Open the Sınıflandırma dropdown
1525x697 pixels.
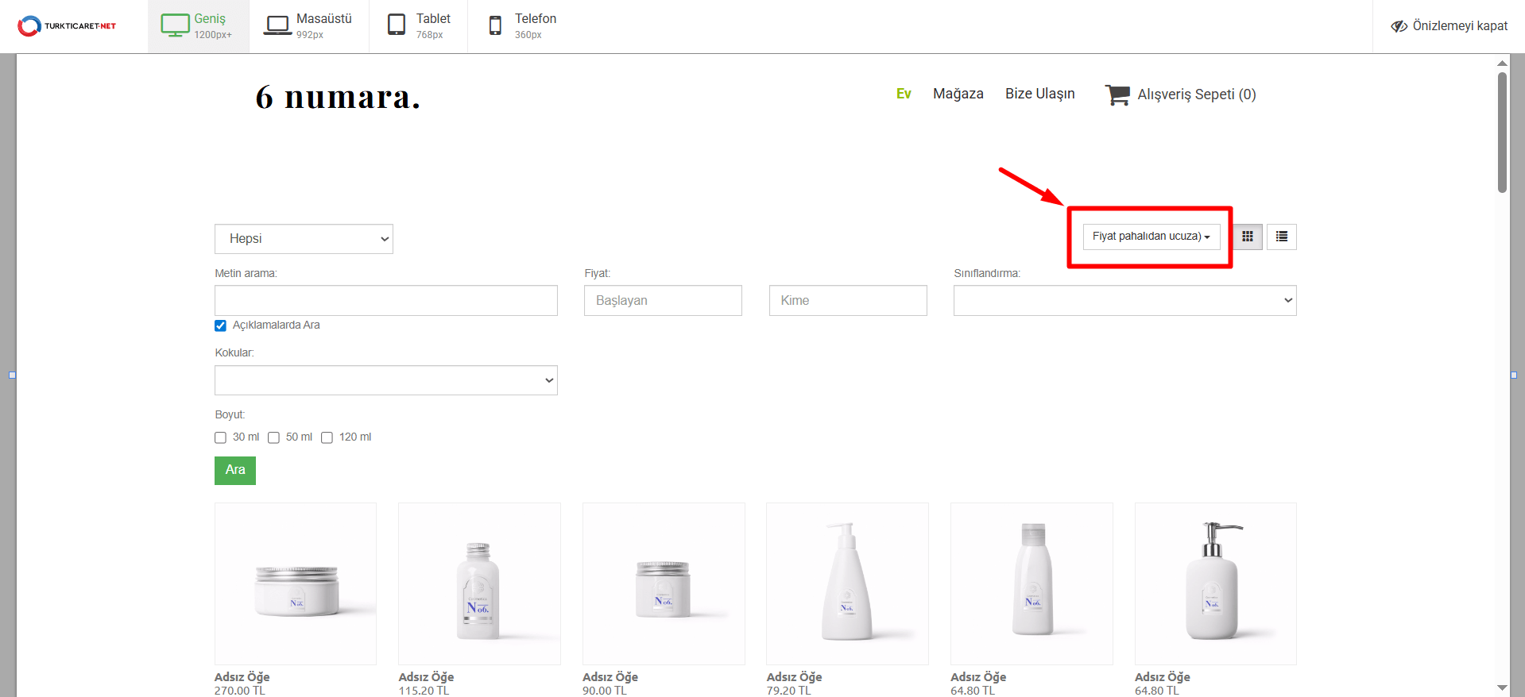tap(1124, 301)
